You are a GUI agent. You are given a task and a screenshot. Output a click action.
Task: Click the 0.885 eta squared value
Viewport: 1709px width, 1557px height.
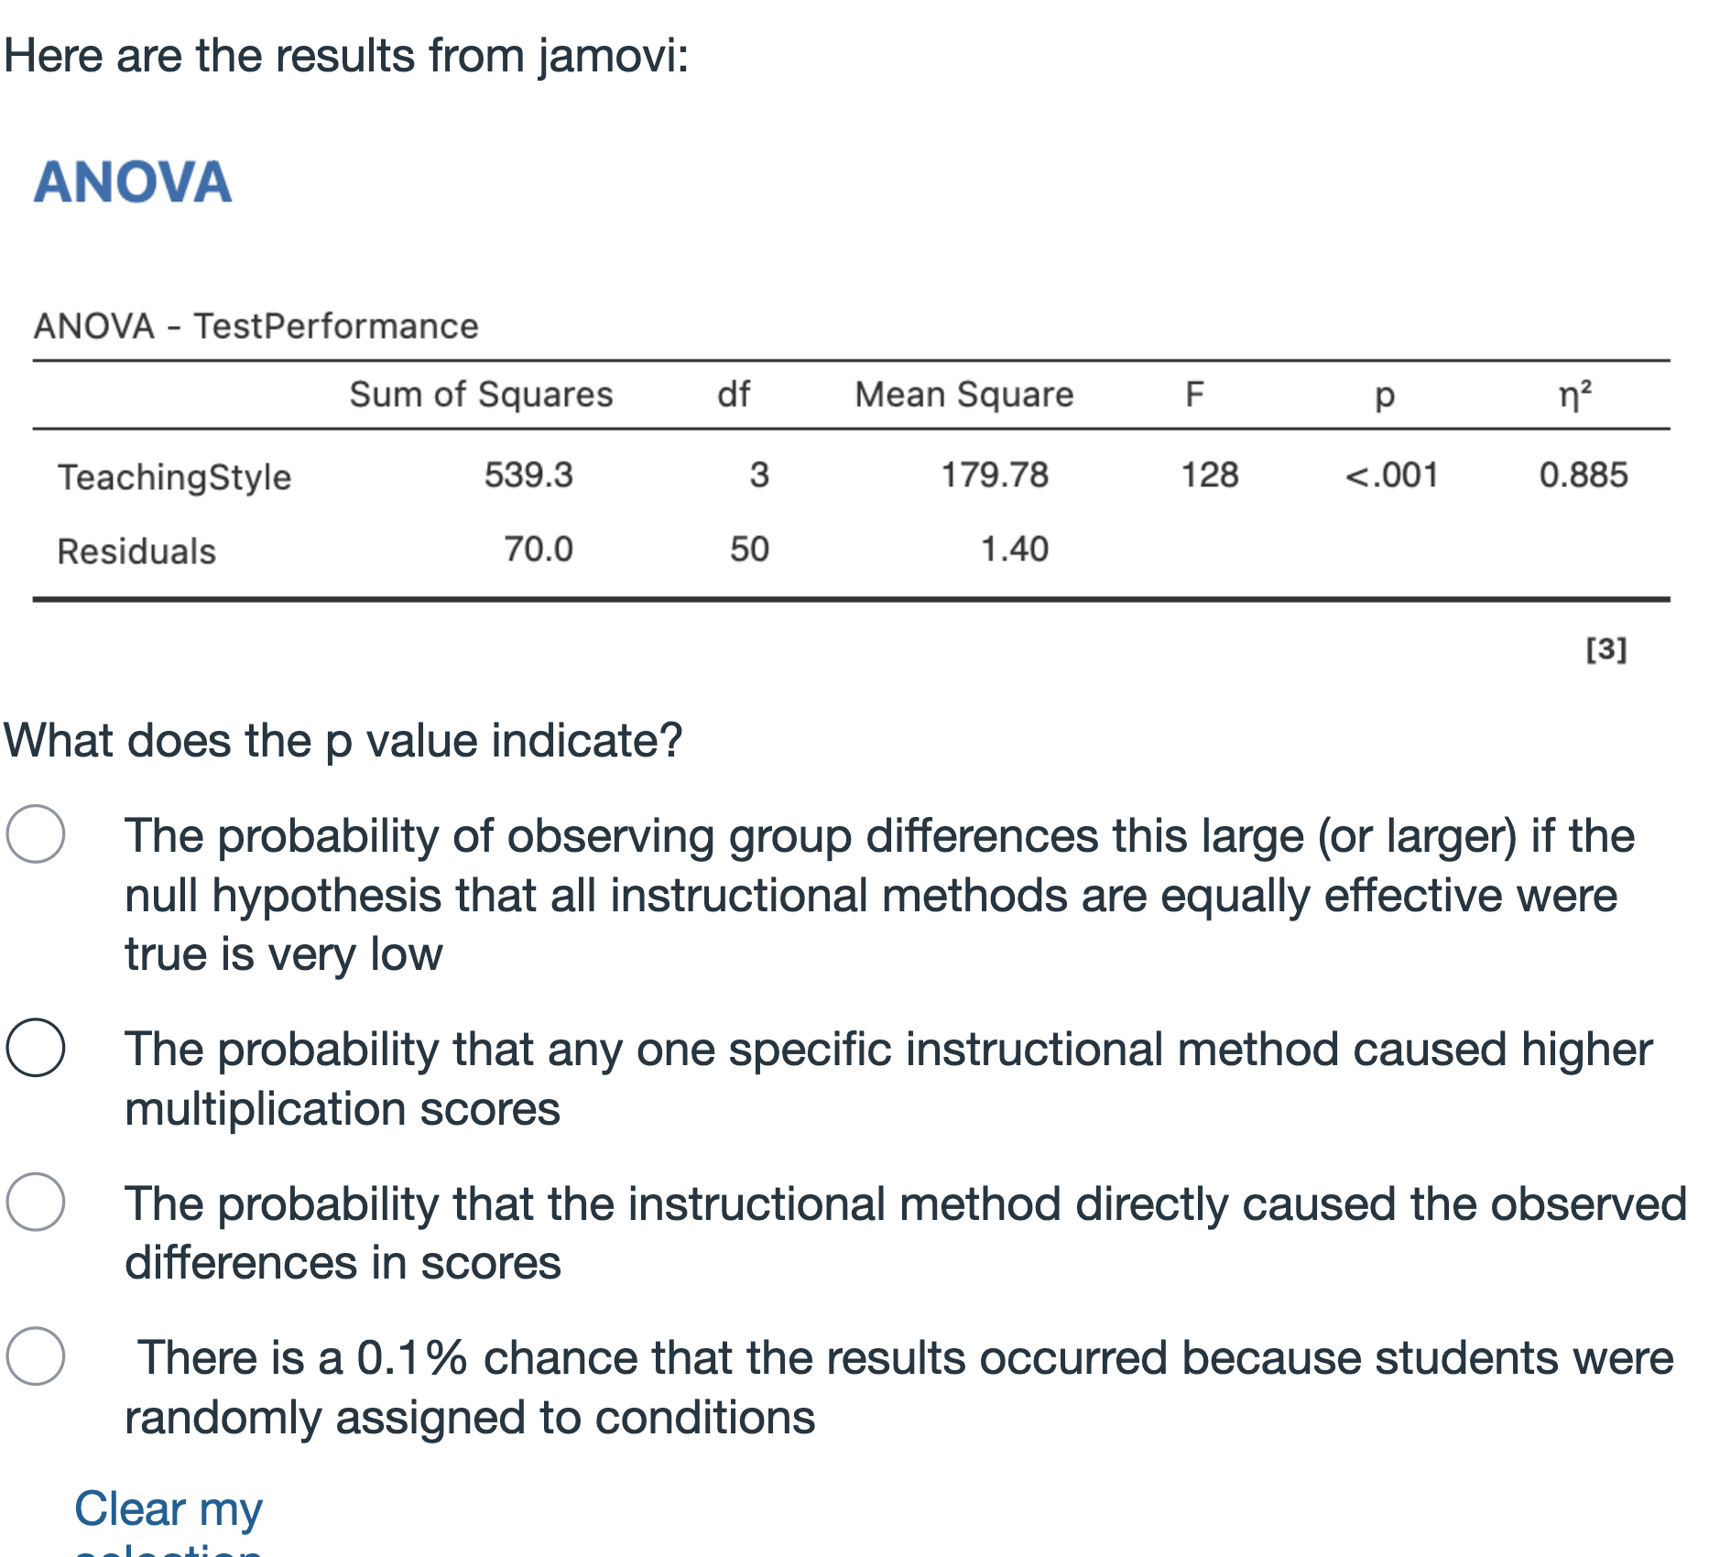[x=1584, y=475]
